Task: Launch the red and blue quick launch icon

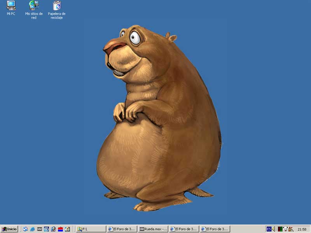Action: [60, 229]
